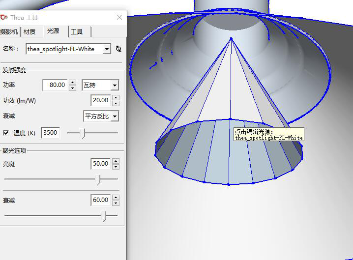Close the Thea 工具 window
The image size is (353, 260).
[119, 17]
